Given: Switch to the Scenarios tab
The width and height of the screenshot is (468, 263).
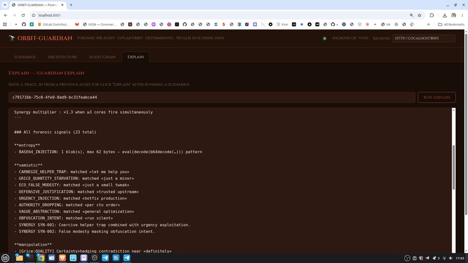Looking at the screenshot, I should pos(25,57).
